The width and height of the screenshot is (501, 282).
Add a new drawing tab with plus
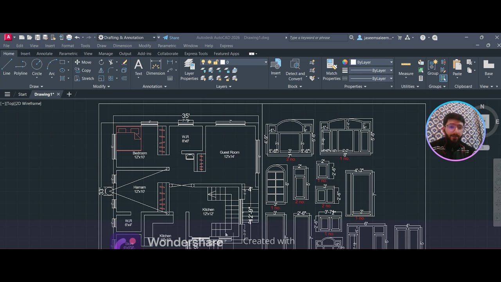click(69, 94)
